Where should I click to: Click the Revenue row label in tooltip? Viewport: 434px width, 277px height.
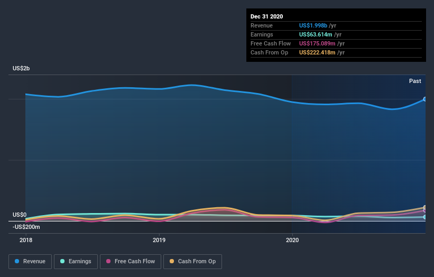pos(262,25)
